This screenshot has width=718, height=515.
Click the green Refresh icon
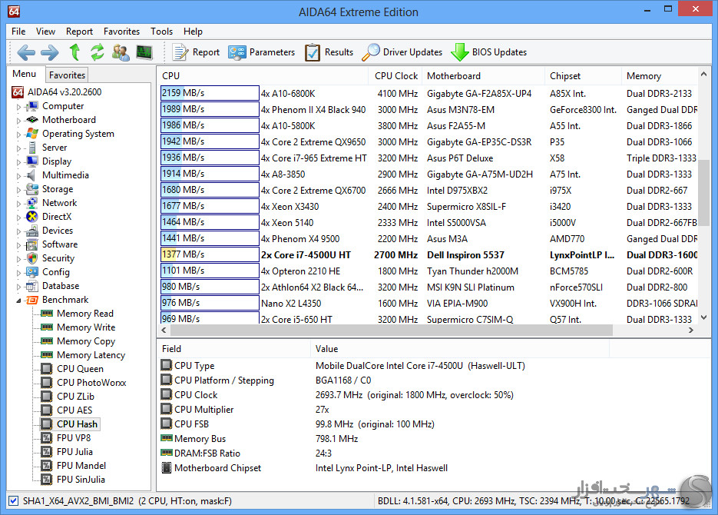[x=97, y=52]
